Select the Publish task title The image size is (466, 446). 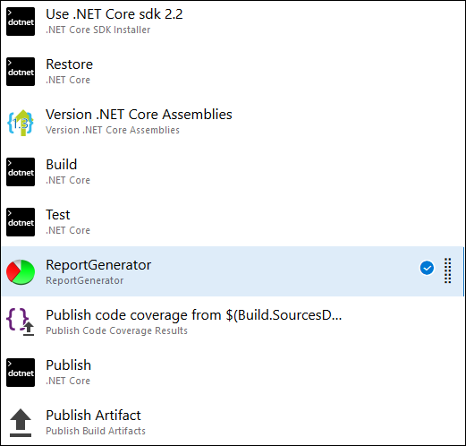click(68, 365)
